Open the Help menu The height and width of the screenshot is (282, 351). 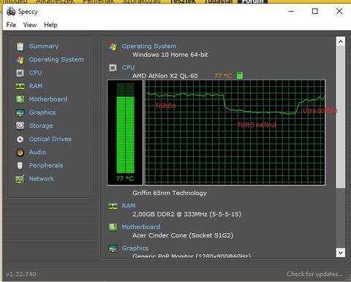click(x=50, y=25)
